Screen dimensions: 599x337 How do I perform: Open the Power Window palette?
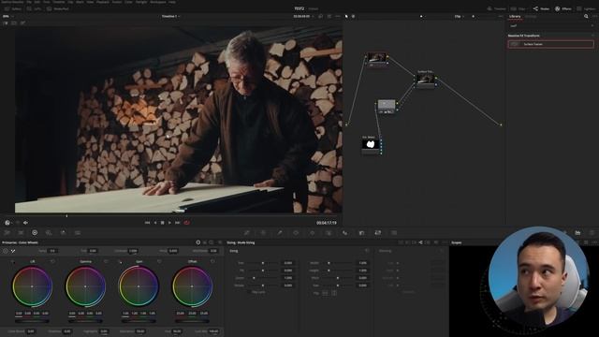296,232
